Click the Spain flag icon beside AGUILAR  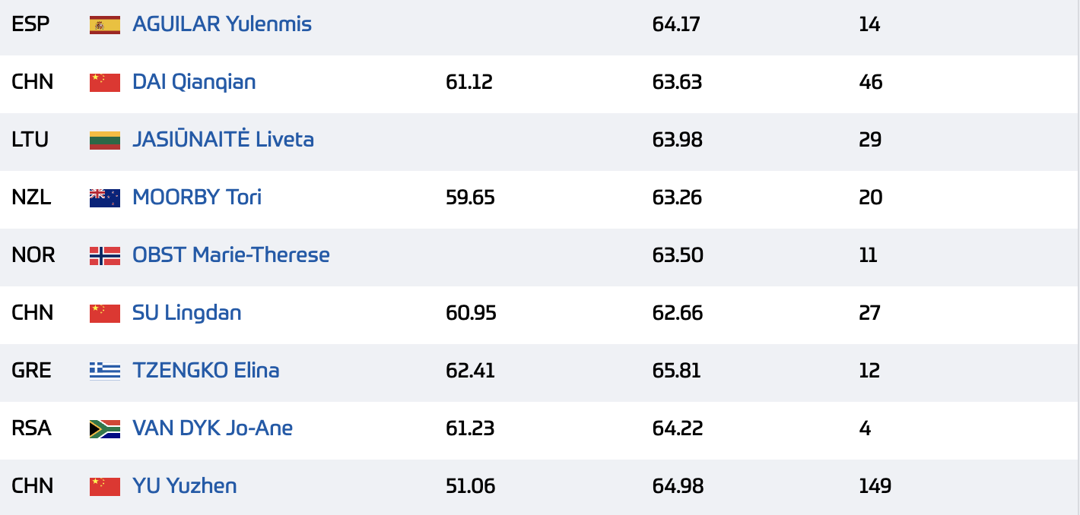pyautogui.click(x=105, y=25)
